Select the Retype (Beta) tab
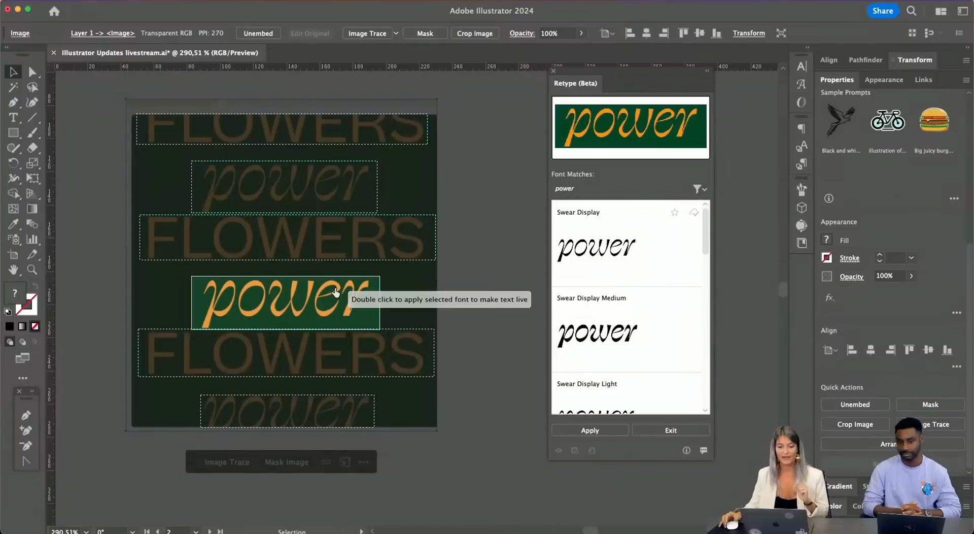Screen dimensions: 974x534 pos(575,83)
